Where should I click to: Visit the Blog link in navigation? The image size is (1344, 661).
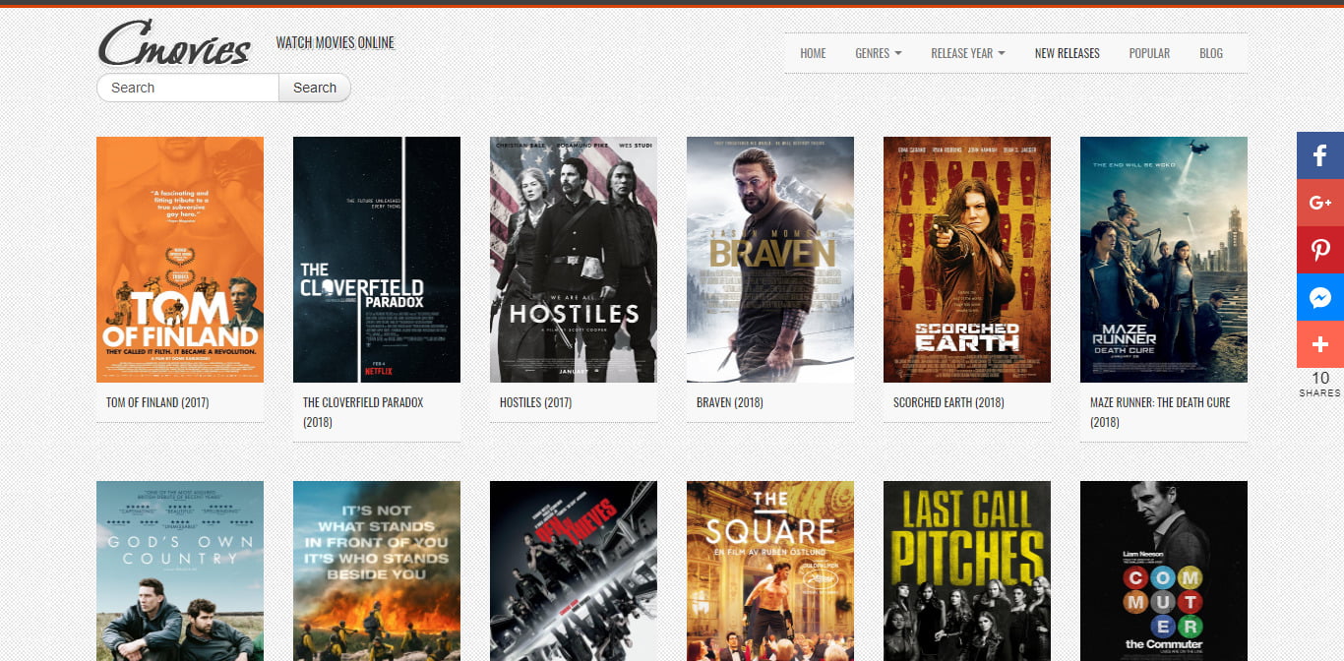pos(1211,53)
